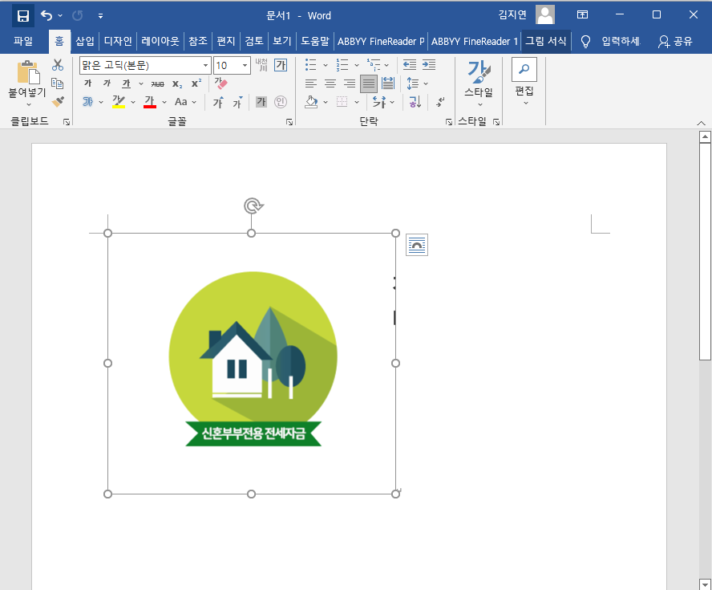
Task: Decrease font size
Action: pos(237,102)
